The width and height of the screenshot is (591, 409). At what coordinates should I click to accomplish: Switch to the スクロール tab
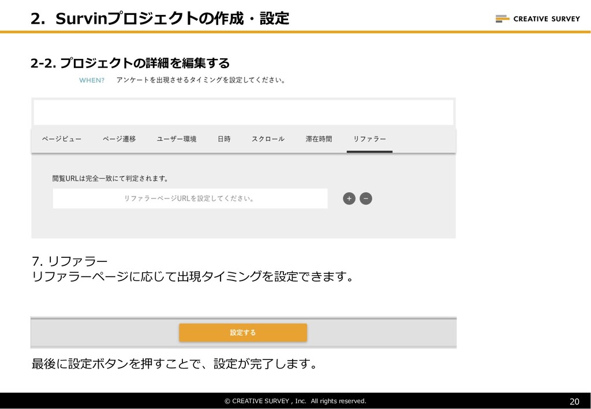tap(268, 139)
